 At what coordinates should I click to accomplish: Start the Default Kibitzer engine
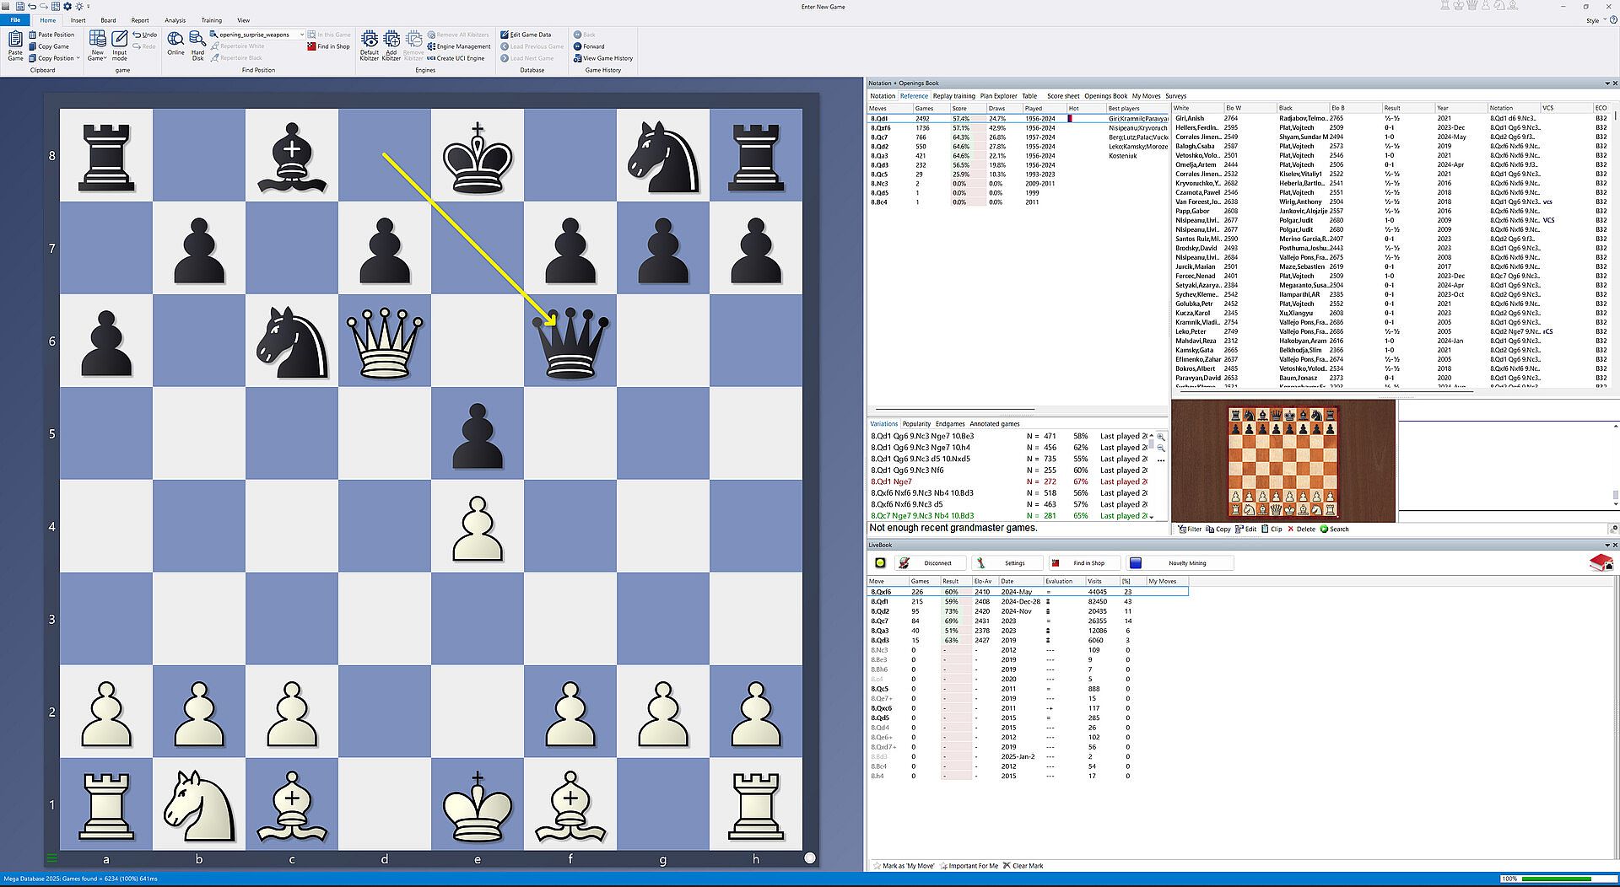click(370, 46)
